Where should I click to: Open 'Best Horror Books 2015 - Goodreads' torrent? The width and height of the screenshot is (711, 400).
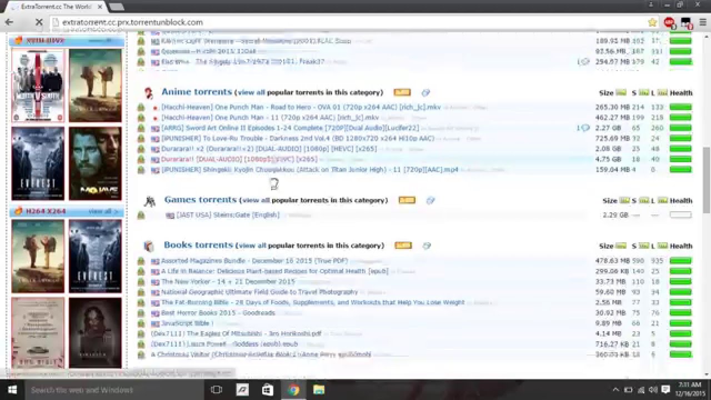218,313
